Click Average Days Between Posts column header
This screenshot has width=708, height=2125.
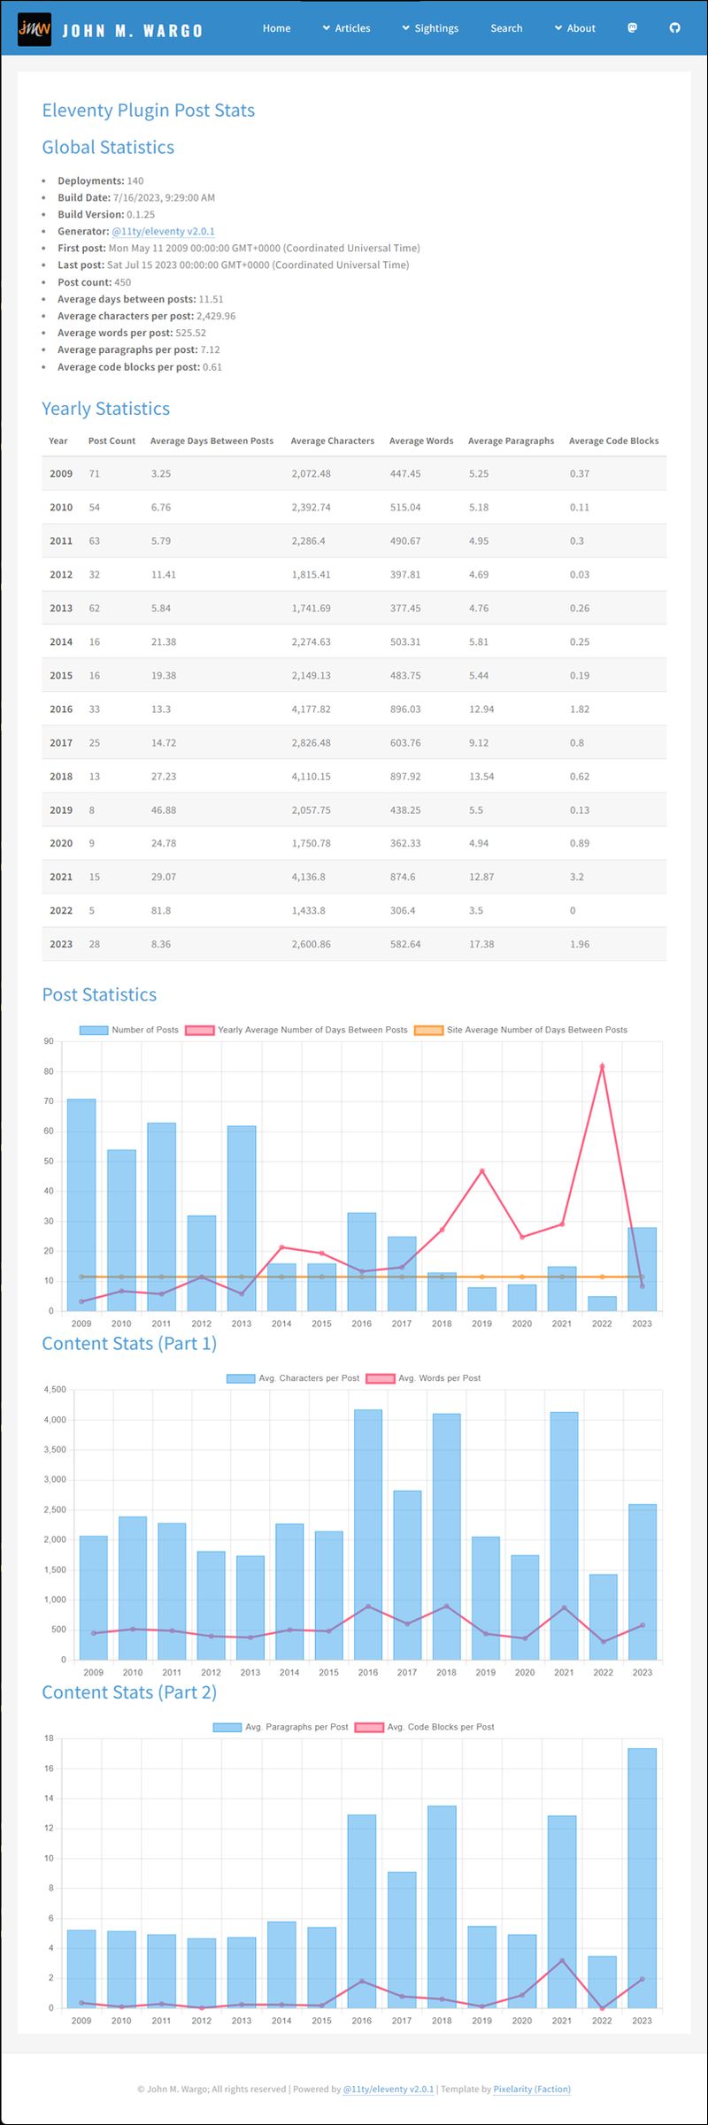(x=212, y=441)
